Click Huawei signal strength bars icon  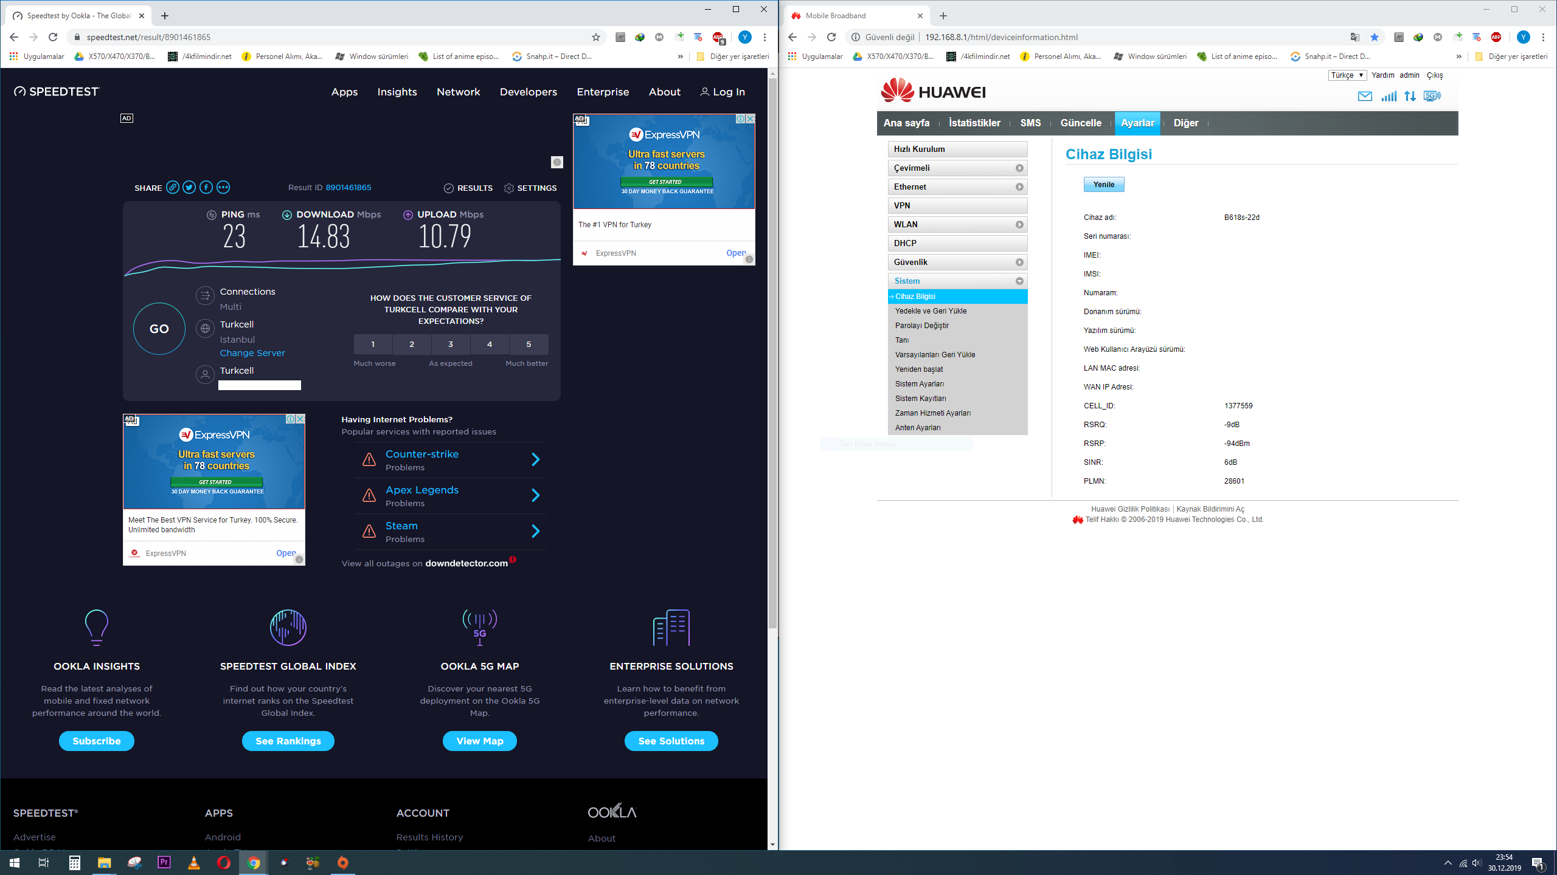click(1389, 96)
